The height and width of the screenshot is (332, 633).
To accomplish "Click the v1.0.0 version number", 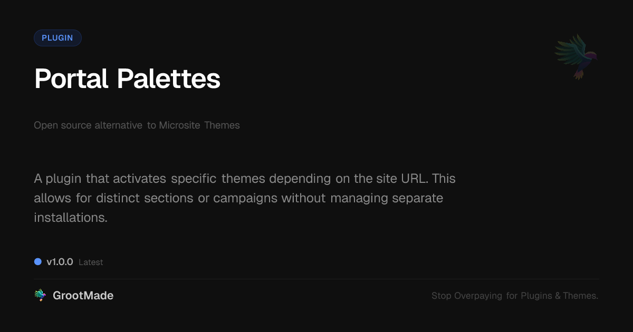I will pyautogui.click(x=60, y=262).
